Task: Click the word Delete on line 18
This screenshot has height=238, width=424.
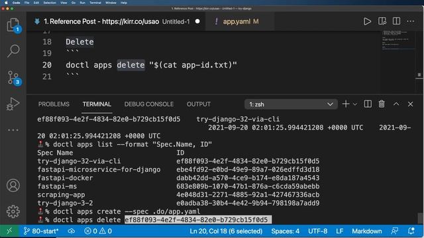Action: 79,42
